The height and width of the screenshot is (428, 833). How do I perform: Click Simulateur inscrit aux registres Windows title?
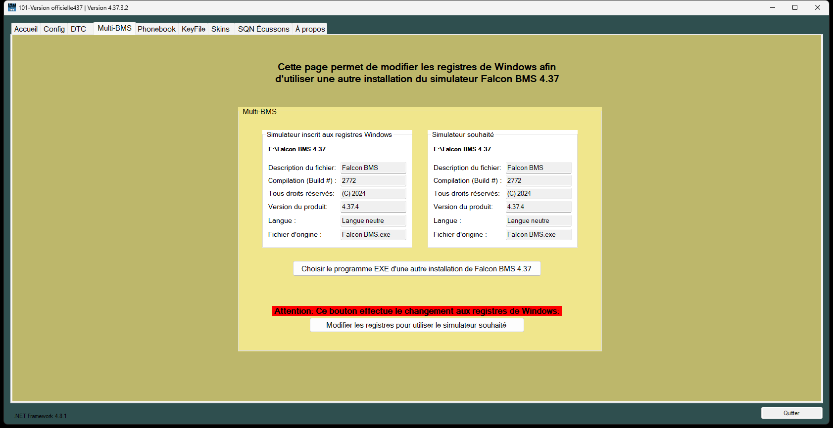click(x=329, y=134)
